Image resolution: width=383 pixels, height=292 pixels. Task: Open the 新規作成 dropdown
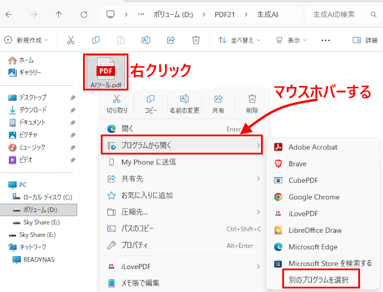click(26, 40)
